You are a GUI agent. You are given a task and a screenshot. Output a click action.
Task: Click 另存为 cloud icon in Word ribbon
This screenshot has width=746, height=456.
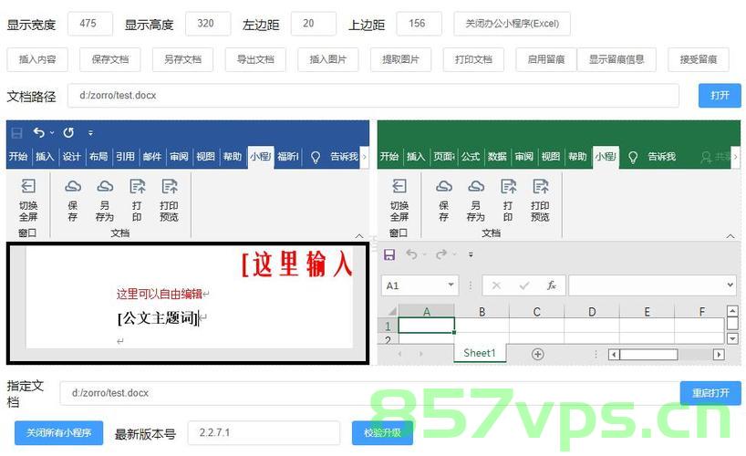[x=105, y=186]
